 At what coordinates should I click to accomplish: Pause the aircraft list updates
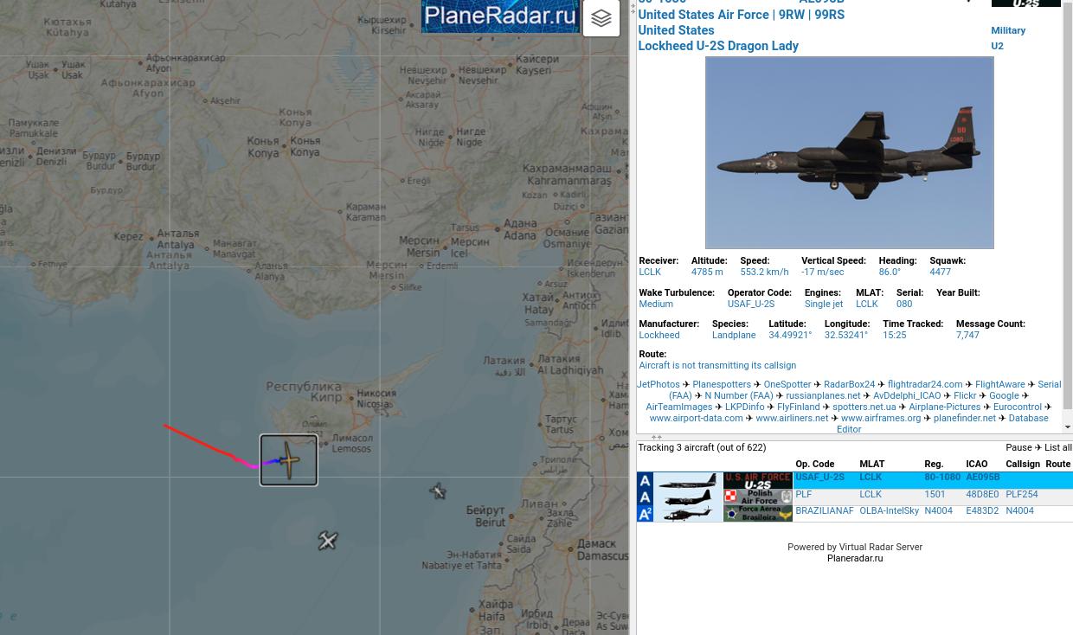[x=1018, y=448]
